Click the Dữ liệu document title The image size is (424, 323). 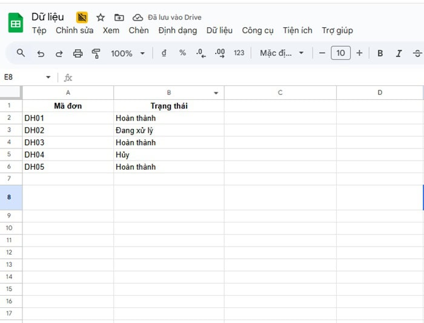(48, 17)
